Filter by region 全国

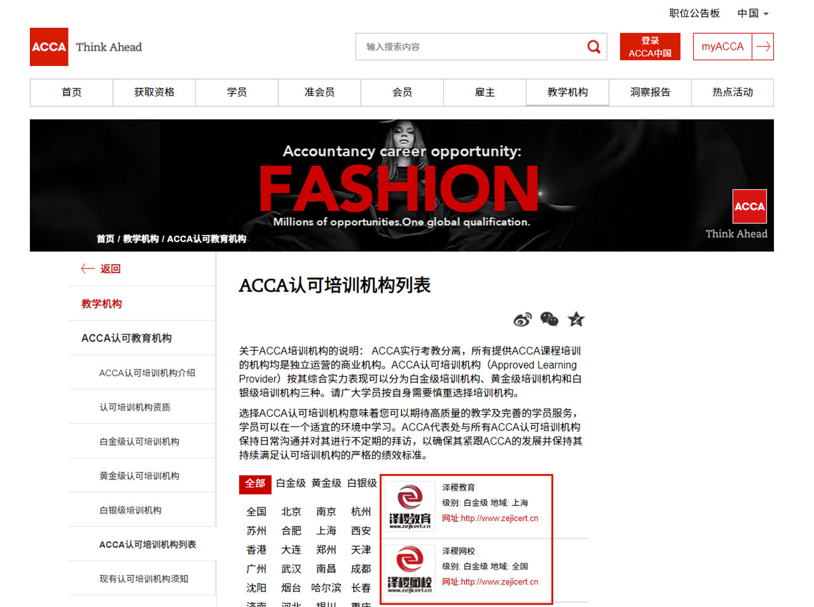coord(256,512)
